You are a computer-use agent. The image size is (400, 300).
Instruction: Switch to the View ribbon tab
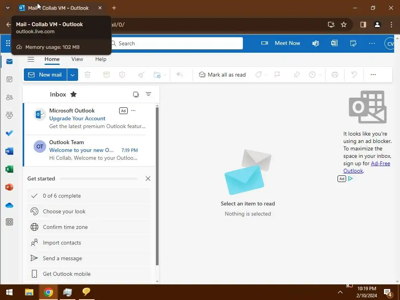click(77, 59)
